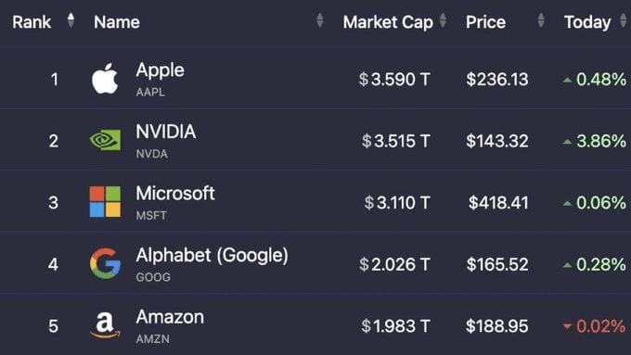Click the Apple logo icon

click(105, 79)
